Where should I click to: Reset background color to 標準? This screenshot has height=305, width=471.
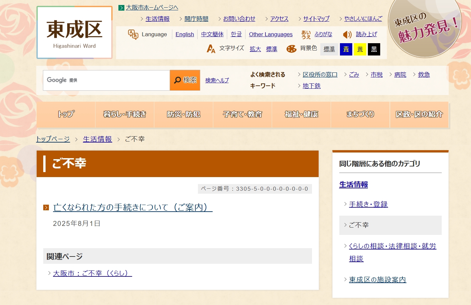click(329, 49)
